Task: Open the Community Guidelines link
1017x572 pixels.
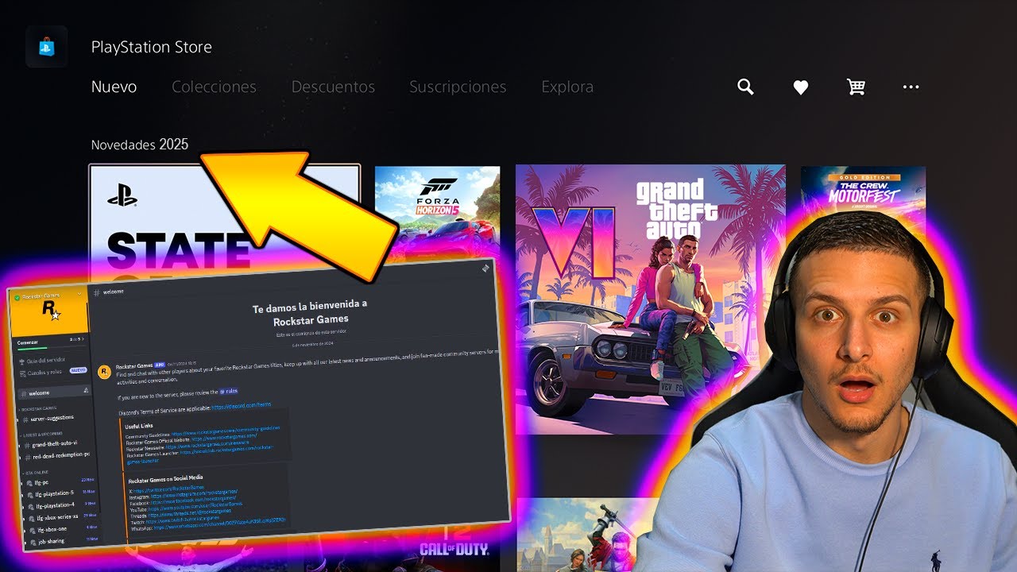Action: [226, 431]
